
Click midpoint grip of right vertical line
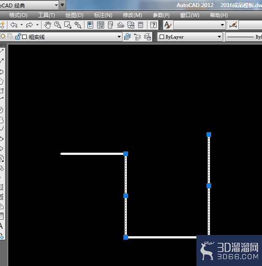click(209, 186)
